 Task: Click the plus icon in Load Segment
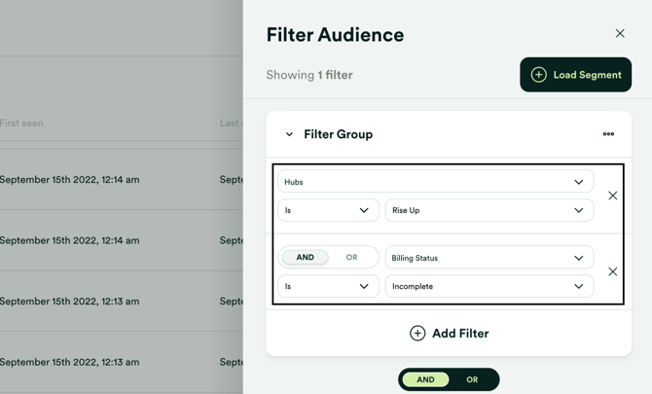(x=538, y=75)
